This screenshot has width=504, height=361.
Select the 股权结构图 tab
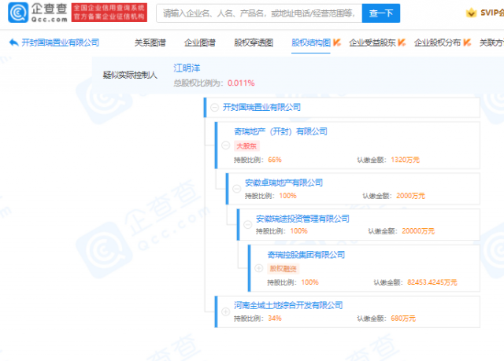pyautogui.click(x=311, y=42)
